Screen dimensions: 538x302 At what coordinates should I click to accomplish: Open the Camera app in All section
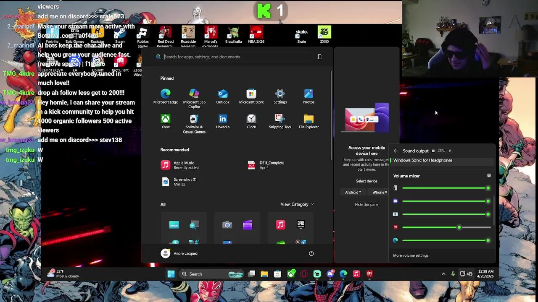tap(227, 225)
